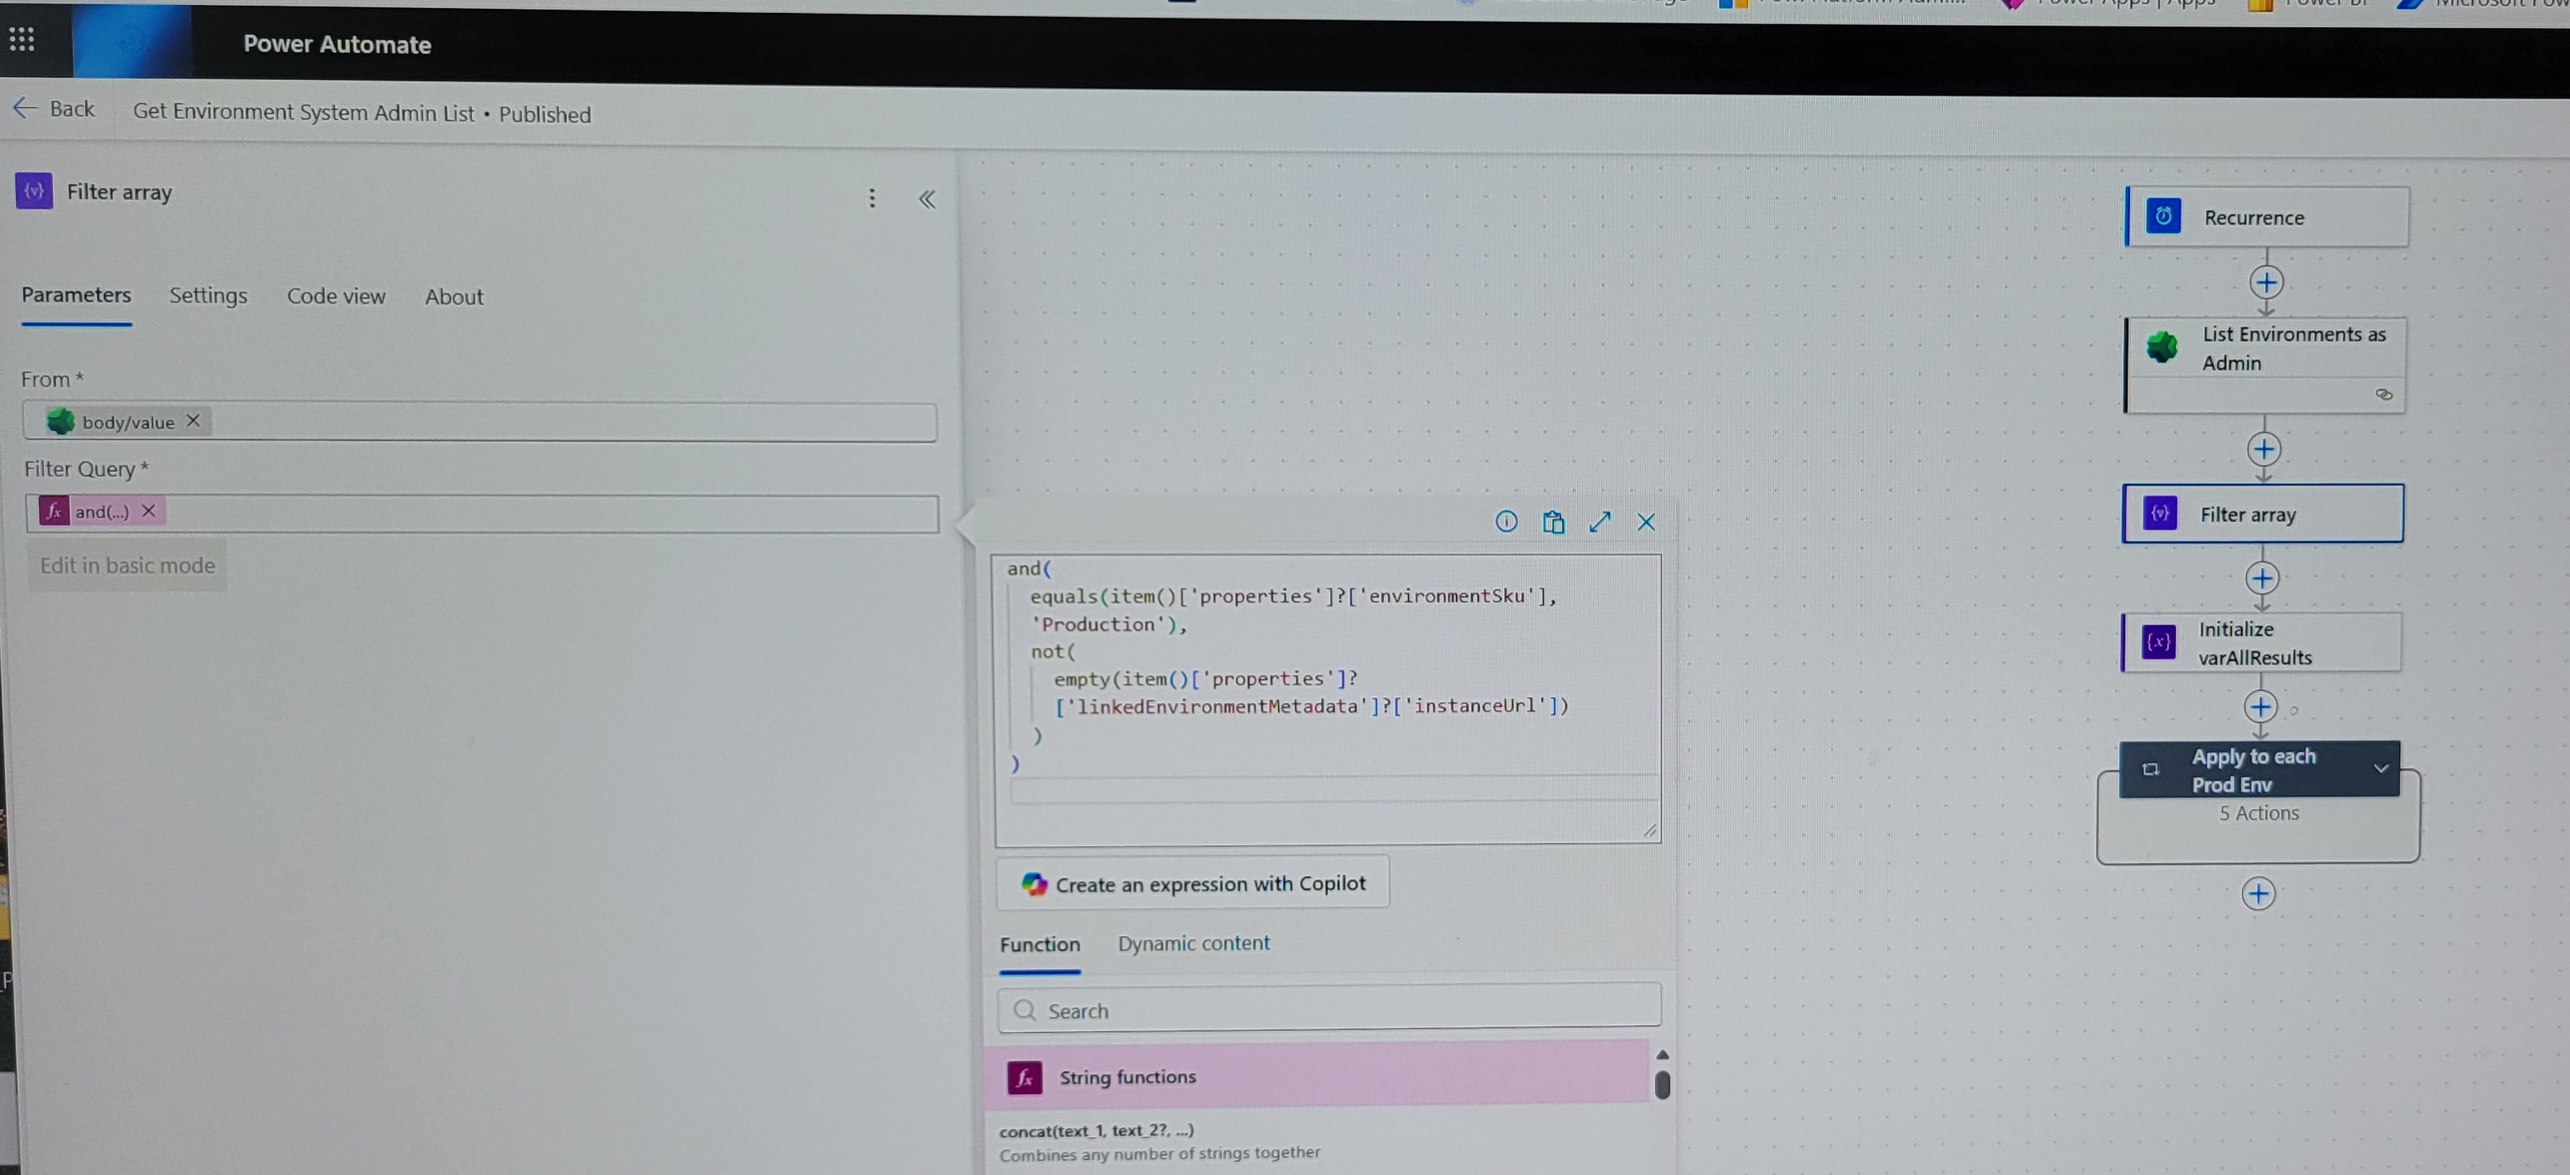Select the Recurrence trigger node
Screen dimensions: 2570x1175
pos(2267,217)
